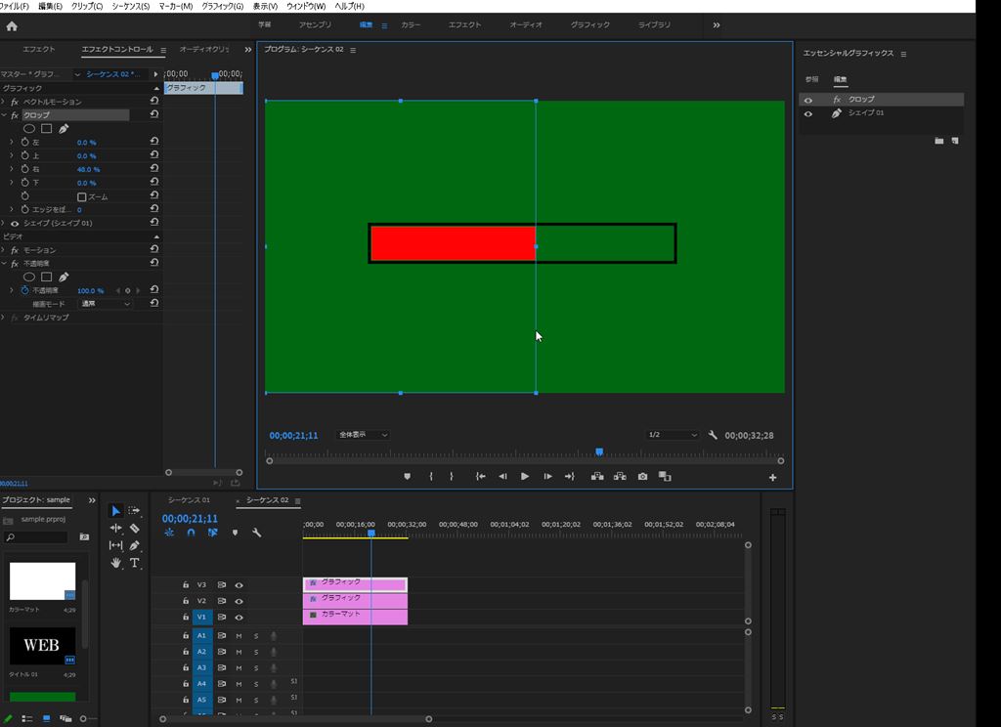The width and height of the screenshot is (1001, 727).
Task: Toggle snap magnet icon in timeline
Action: point(191,533)
